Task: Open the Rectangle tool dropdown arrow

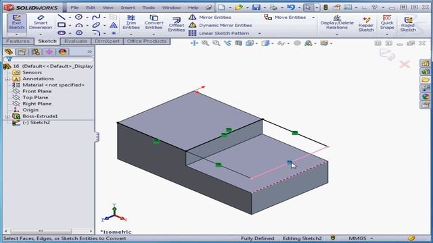Action: coord(70,26)
